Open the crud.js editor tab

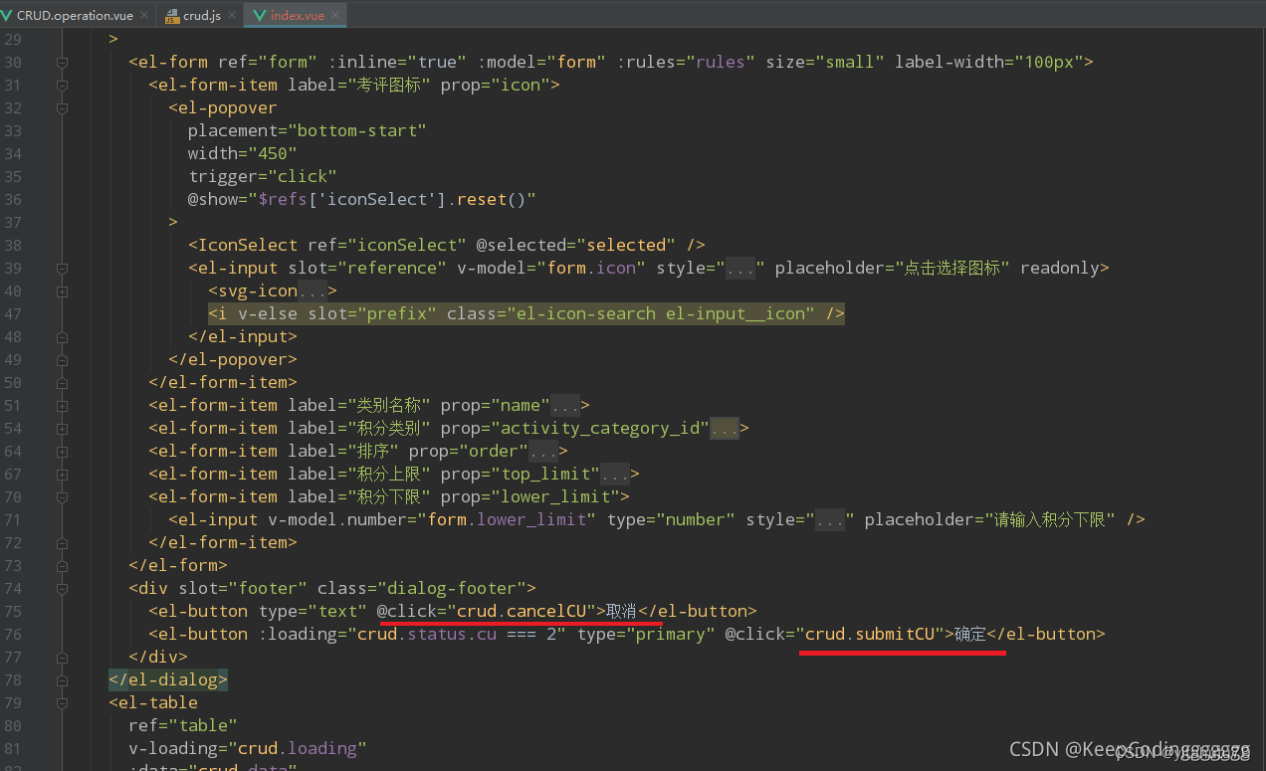[201, 16]
